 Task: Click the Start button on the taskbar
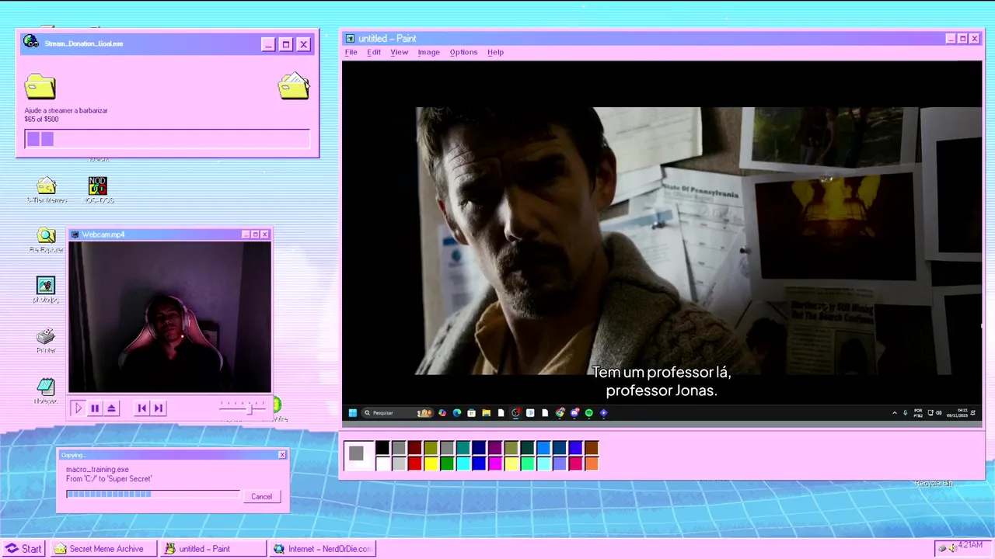click(23, 548)
